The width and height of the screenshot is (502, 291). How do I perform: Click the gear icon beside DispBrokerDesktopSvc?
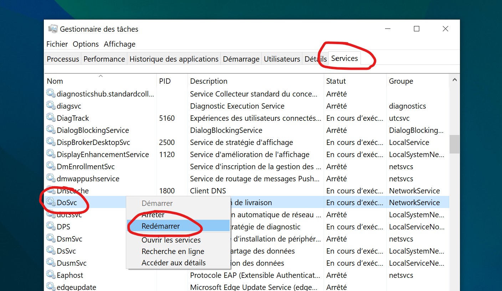click(51, 142)
